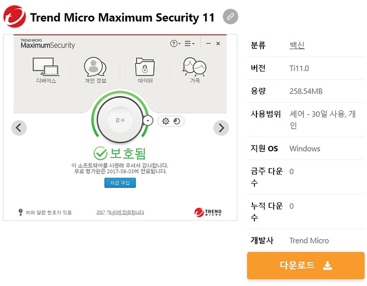Click the blue 지금 구입 button
The image size is (367, 286).
click(x=120, y=183)
